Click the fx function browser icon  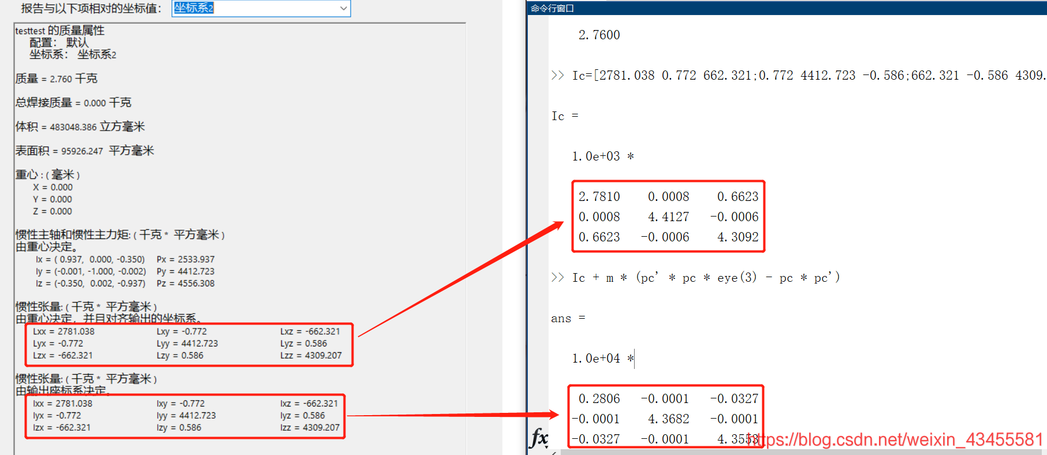(539, 438)
